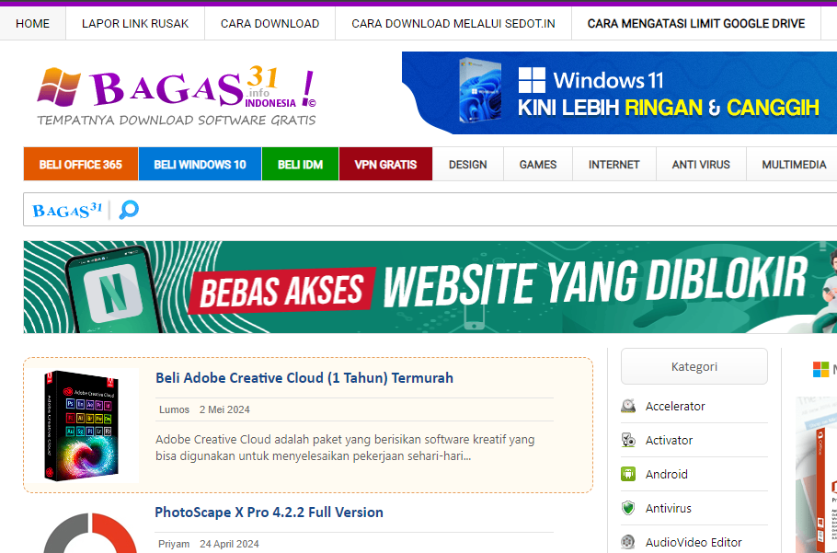Click the small Bagas31 logo in search bar
This screenshot has height=553, width=837.
coord(67,210)
